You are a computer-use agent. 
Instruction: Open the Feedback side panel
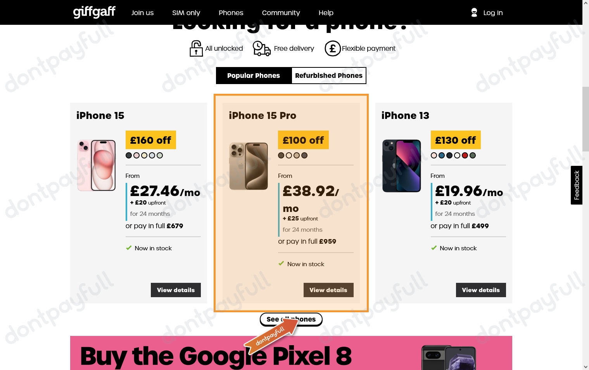click(x=577, y=185)
